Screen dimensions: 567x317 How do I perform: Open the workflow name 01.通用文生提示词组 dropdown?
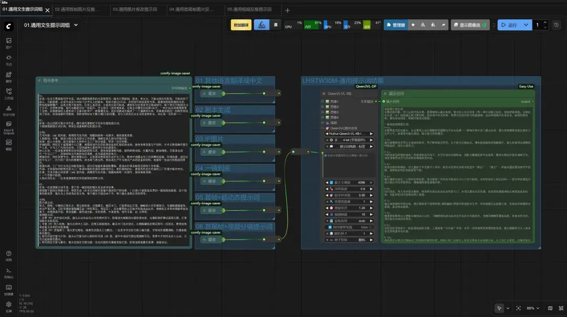50,25
